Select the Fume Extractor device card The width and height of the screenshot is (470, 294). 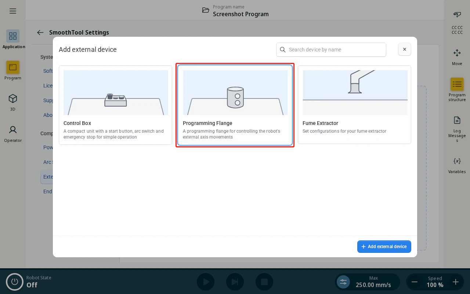point(354,105)
